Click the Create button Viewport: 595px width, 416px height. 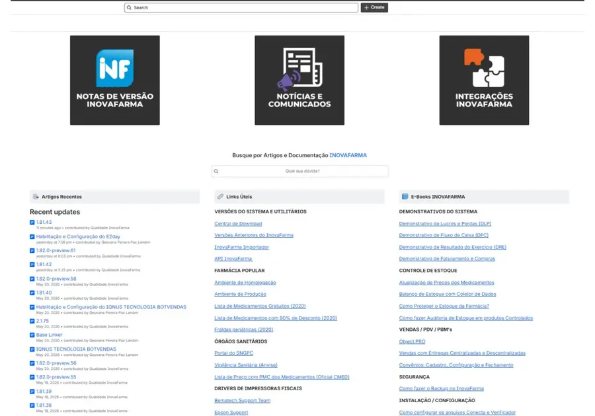[x=374, y=7]
